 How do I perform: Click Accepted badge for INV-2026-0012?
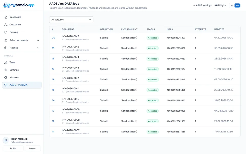coord(152,80)
